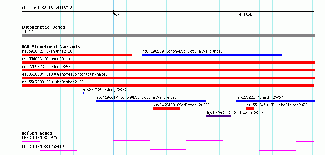Click the nsv6469428 (Sedlazeck2020) red bar

(x=167, y=109)
